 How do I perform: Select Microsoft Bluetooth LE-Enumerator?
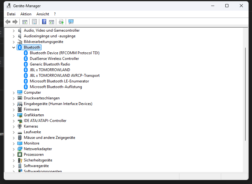tap(59, 81)
